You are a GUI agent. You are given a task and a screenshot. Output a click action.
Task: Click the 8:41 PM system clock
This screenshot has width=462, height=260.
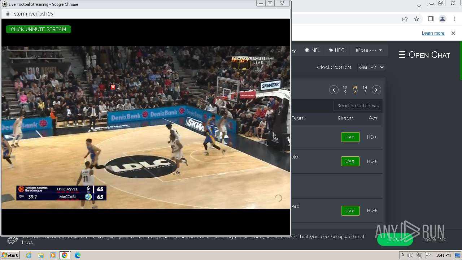[x=443, y=255]
